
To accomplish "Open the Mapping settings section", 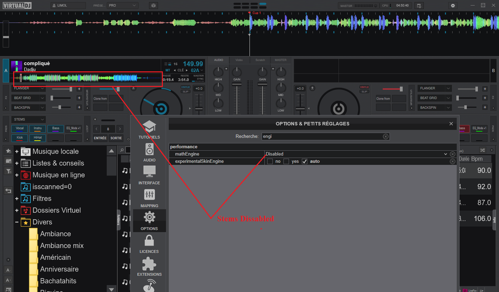I will (149, 198).
